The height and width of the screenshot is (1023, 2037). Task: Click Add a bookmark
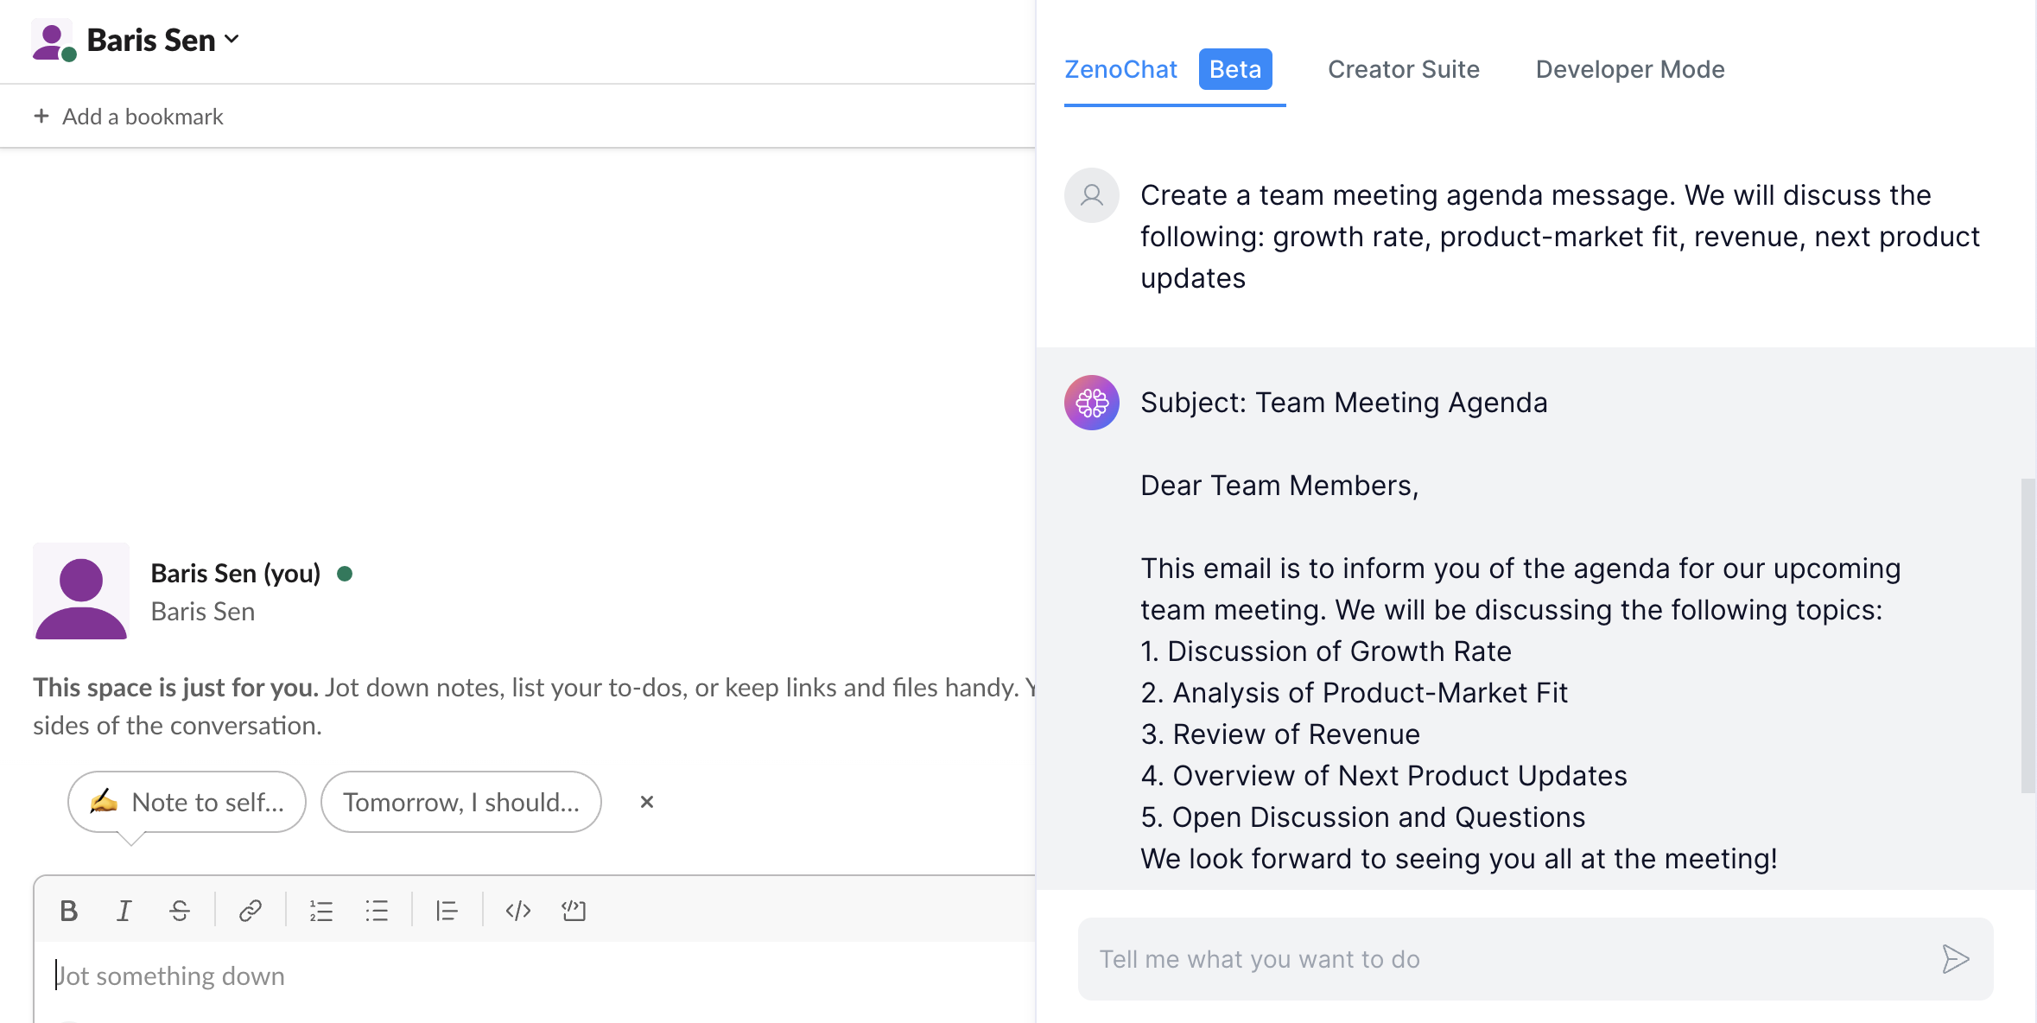click(x=143, y=116)
